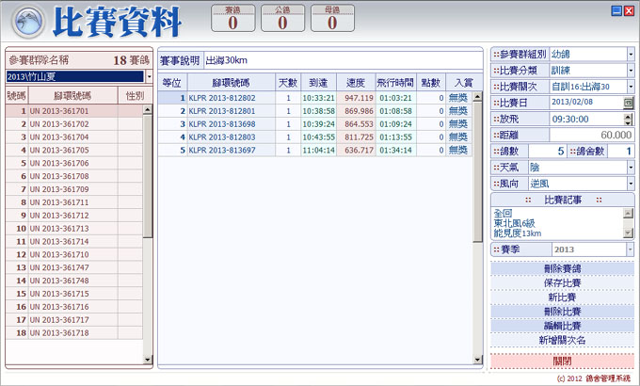
Task: Expand the 天氣 dropdown
Action: (631, 168)
